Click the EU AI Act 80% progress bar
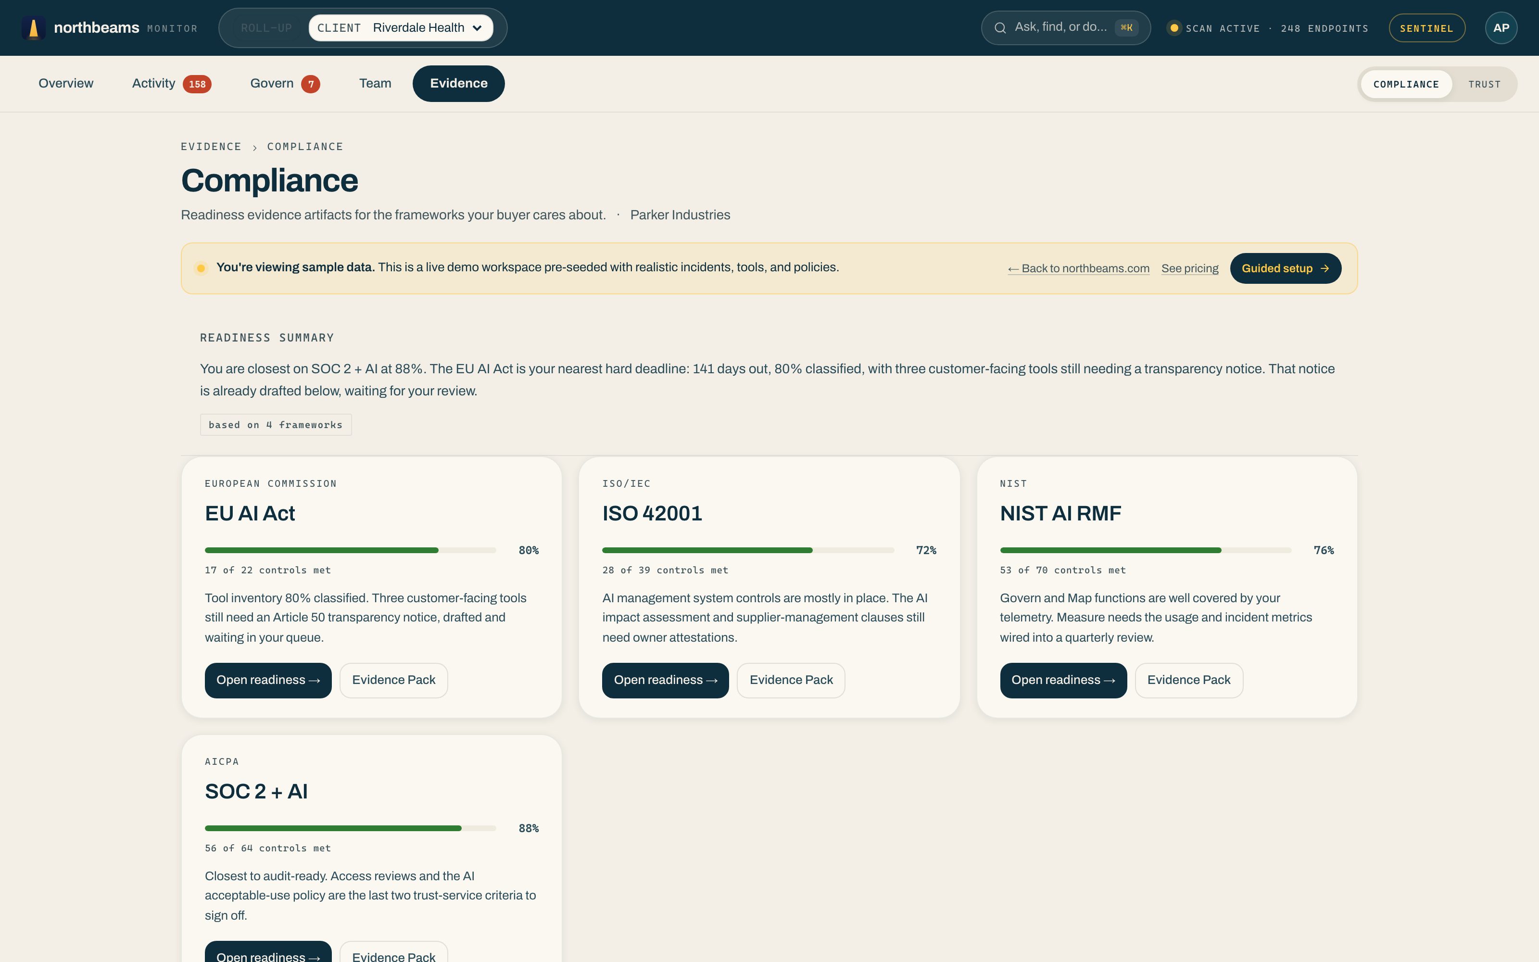 click(351, 550)
